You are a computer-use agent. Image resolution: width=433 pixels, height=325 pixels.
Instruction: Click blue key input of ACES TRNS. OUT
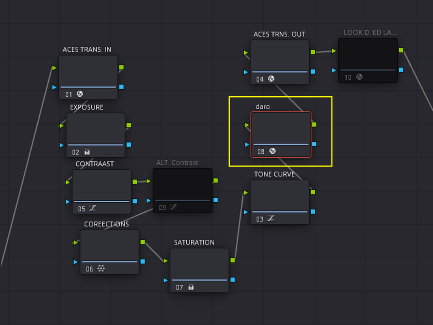pyautogui.click(x=246, y=72)
